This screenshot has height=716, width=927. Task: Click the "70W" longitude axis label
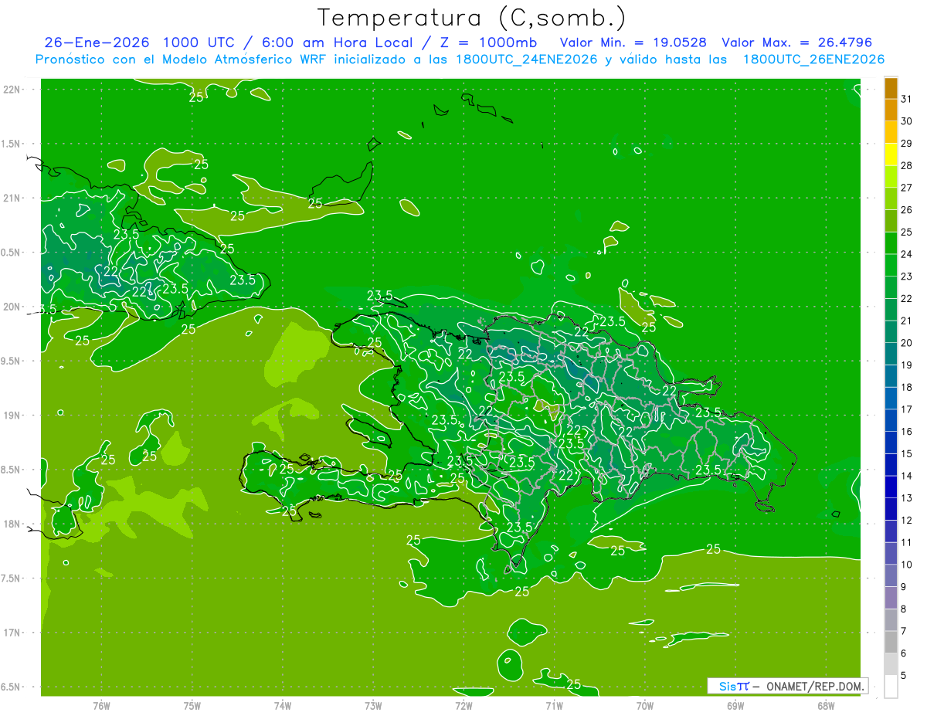pyautogui.click(x=645, y=706)
